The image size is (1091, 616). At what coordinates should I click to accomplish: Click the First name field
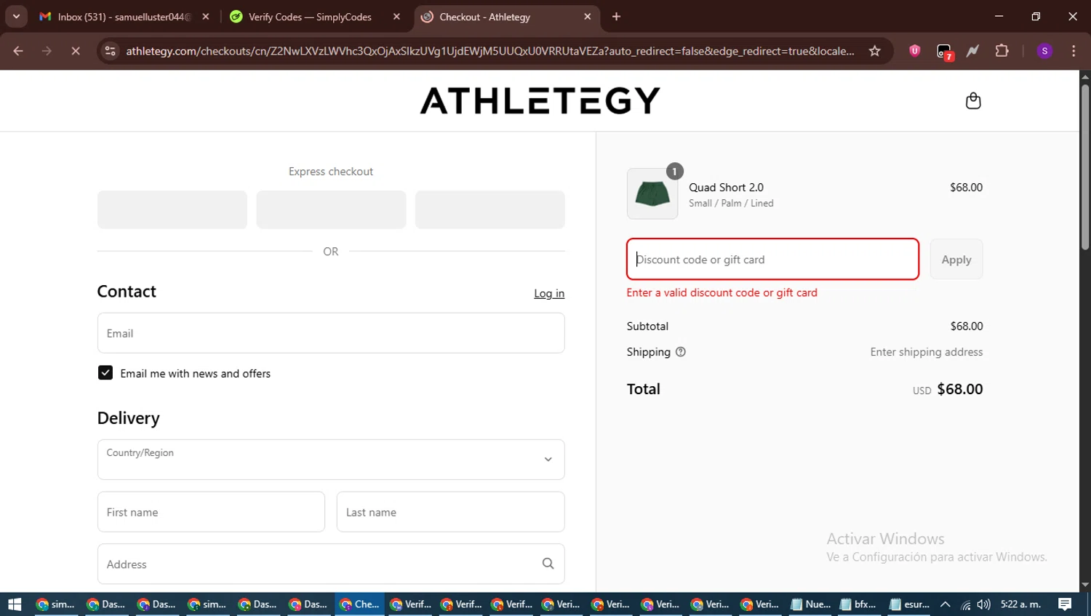pyautogui.click(x=211, y=512)
